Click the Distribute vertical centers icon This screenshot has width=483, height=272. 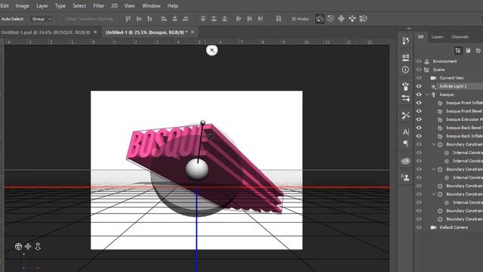point(214,19)
